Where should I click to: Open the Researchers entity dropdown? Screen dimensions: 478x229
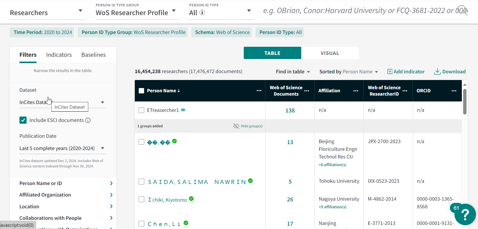47,13
